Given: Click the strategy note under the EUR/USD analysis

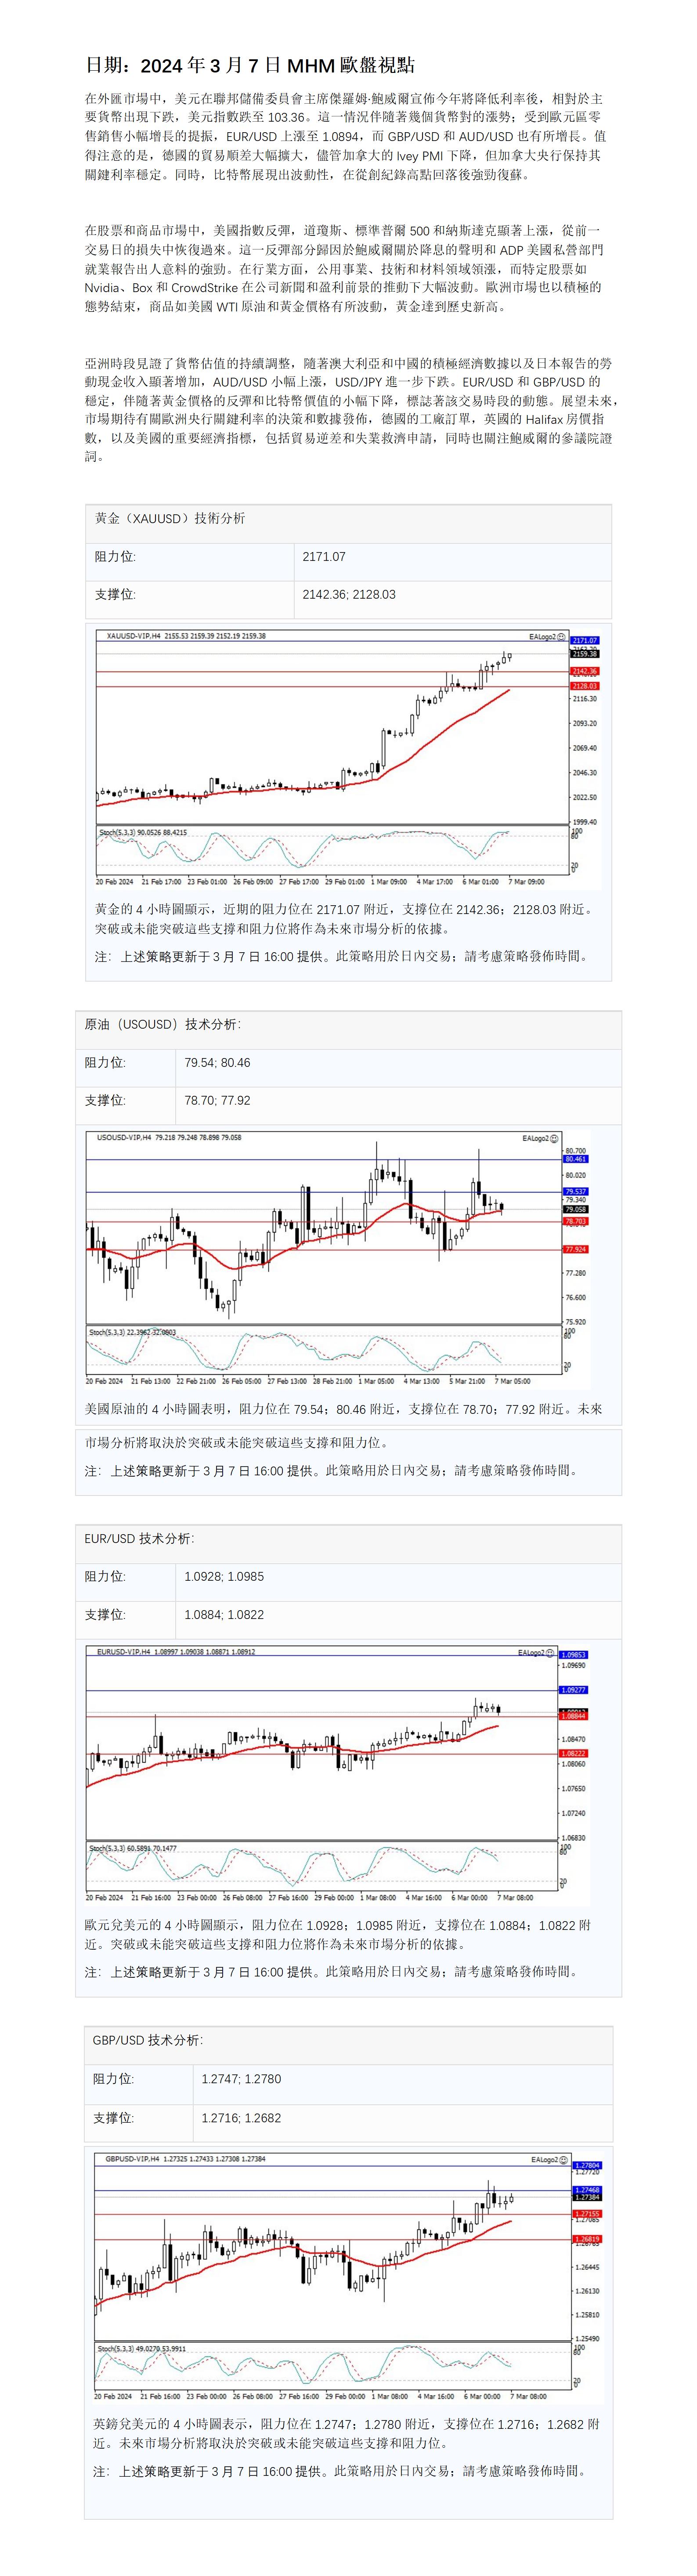Looking at the screenshot, I should pyautogui.click(x=331, y=1971).
